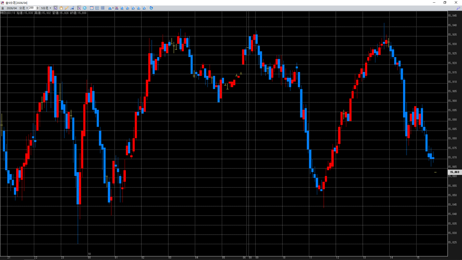The image size is (462, 260).
Task: Select the arrow pointer tool
Action: coord(55,8)
